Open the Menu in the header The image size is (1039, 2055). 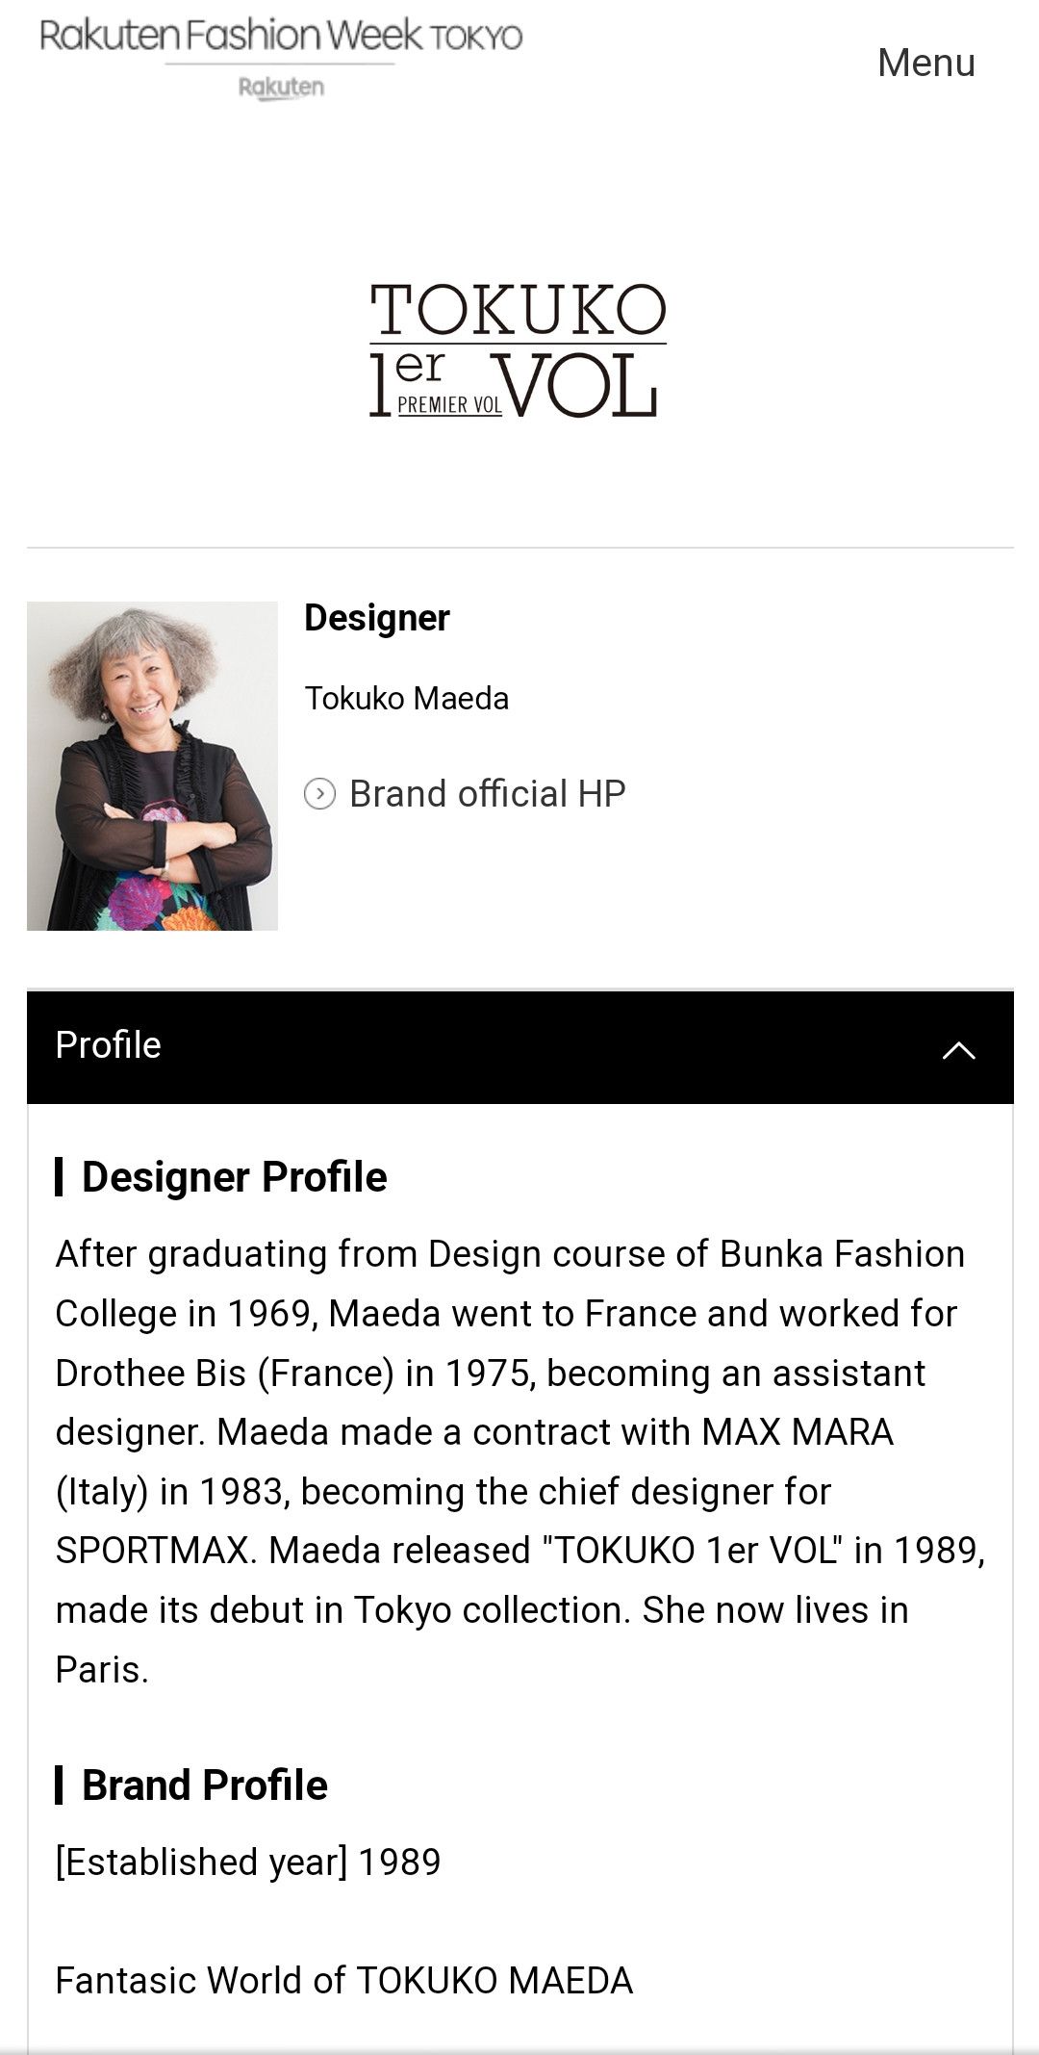(x=925, y=63)
